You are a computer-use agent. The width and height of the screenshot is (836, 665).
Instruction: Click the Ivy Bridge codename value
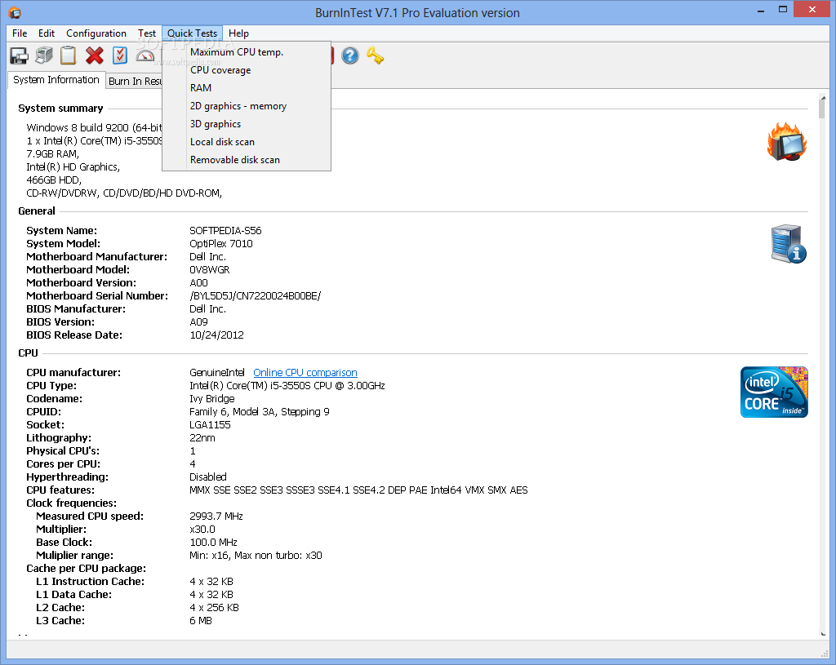(x=211, y=398)
